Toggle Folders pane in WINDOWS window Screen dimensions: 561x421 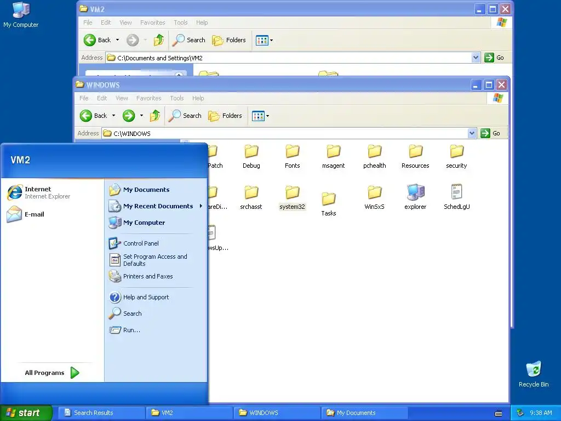pyautogui.click(x=225, y=116)
